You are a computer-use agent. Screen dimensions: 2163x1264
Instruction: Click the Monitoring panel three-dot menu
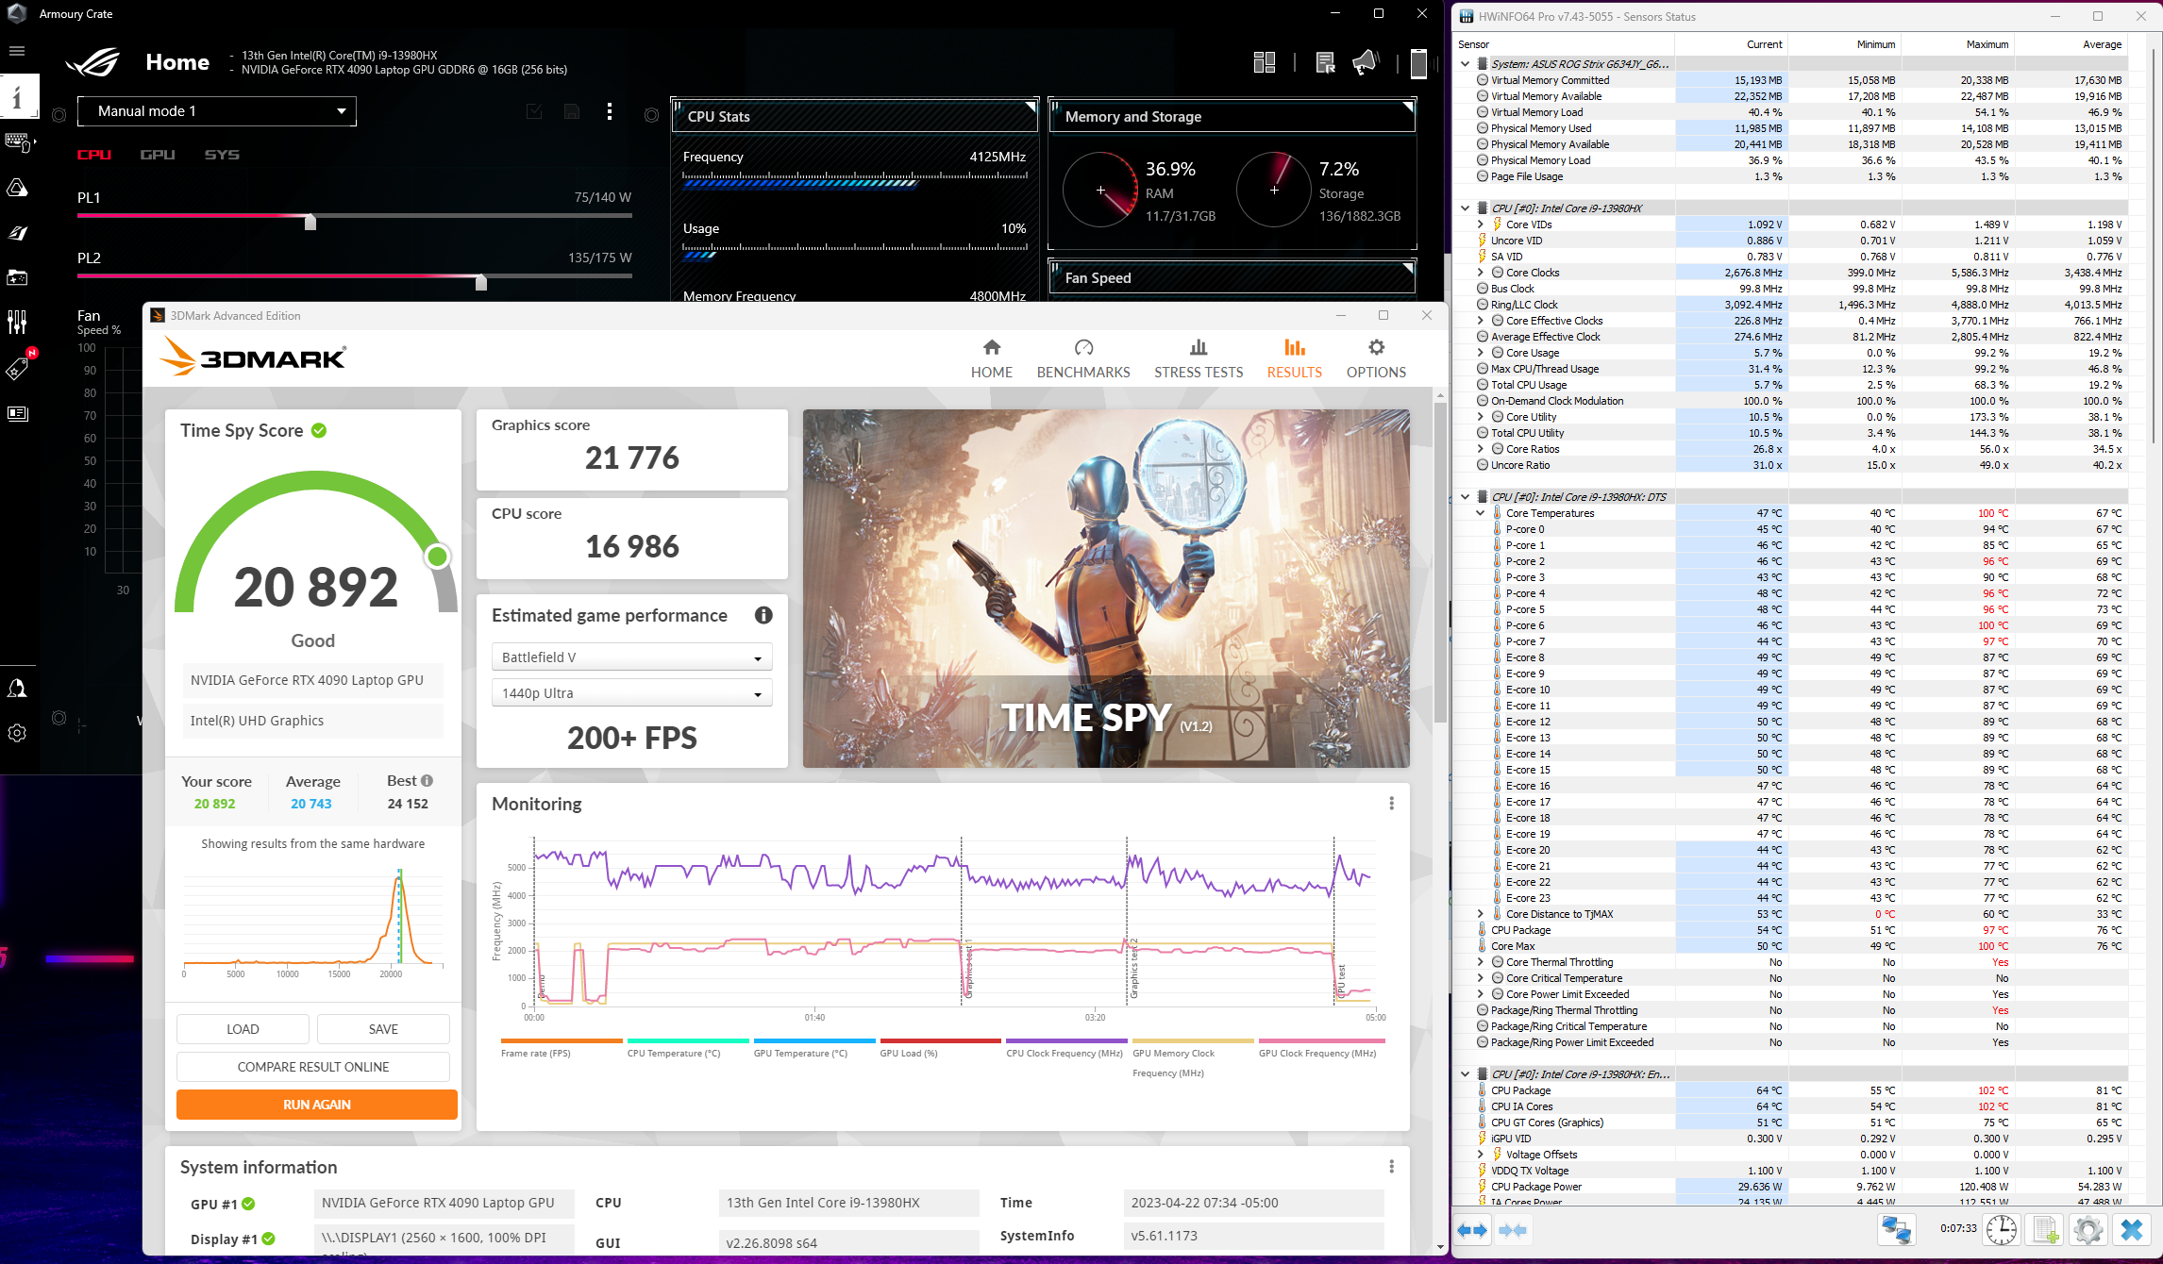point(1391,803)
